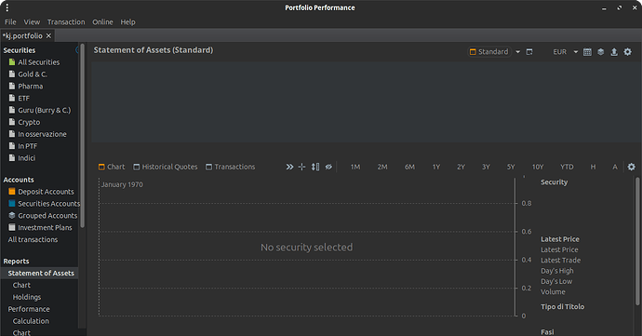Viewport: 642px width, 336px height.
Task: Open the application menu with three vertical dots
Action: coord(7,7)
